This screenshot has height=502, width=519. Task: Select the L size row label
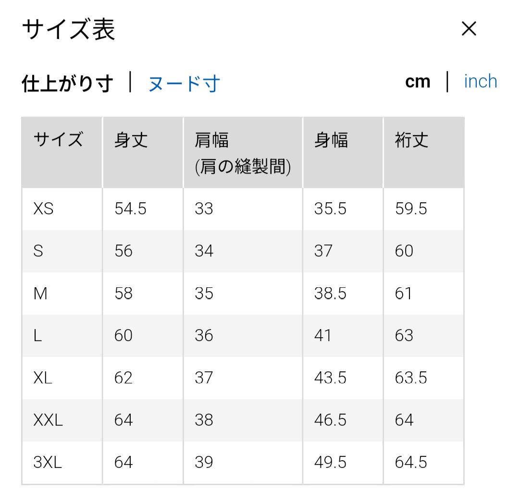coord(38,336)
